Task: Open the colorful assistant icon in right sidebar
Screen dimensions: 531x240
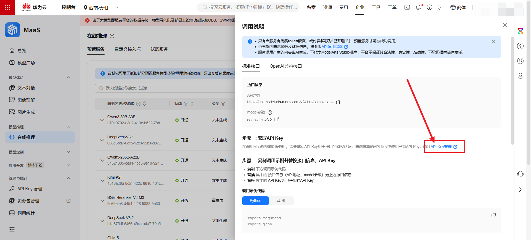Action: (x=520, y=31)
